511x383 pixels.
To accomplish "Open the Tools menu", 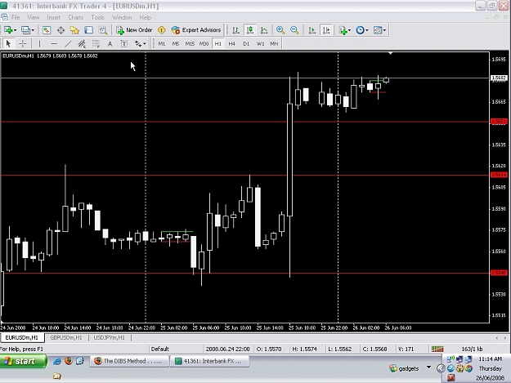I will point(97,17).
